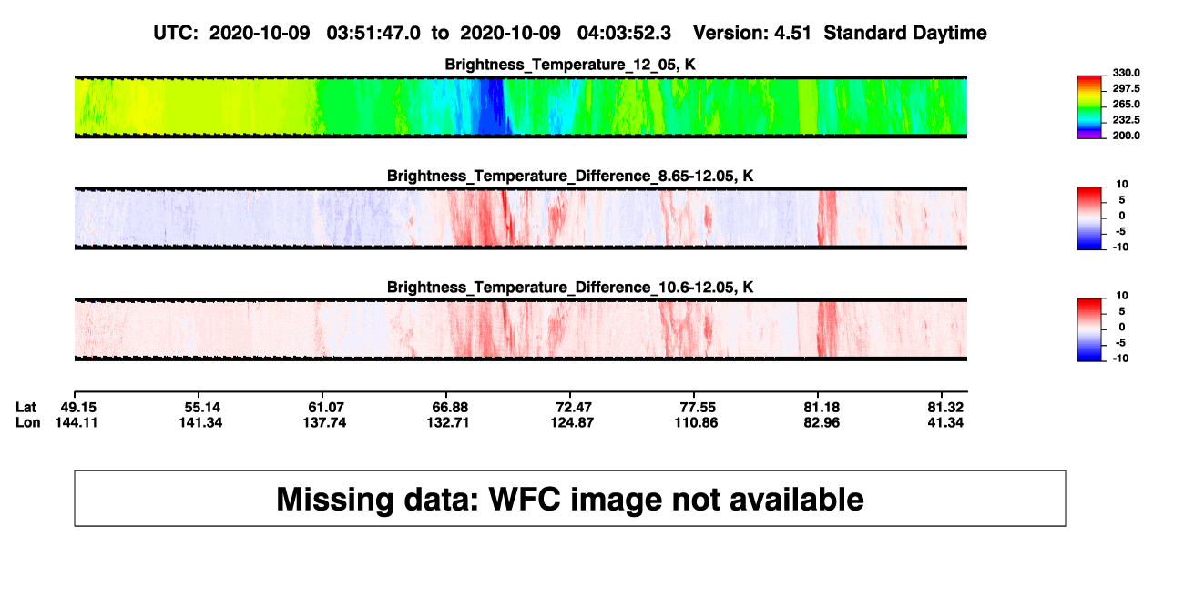Click the 'Brightness_Temperature_12_05, K' title

point(570,65)
